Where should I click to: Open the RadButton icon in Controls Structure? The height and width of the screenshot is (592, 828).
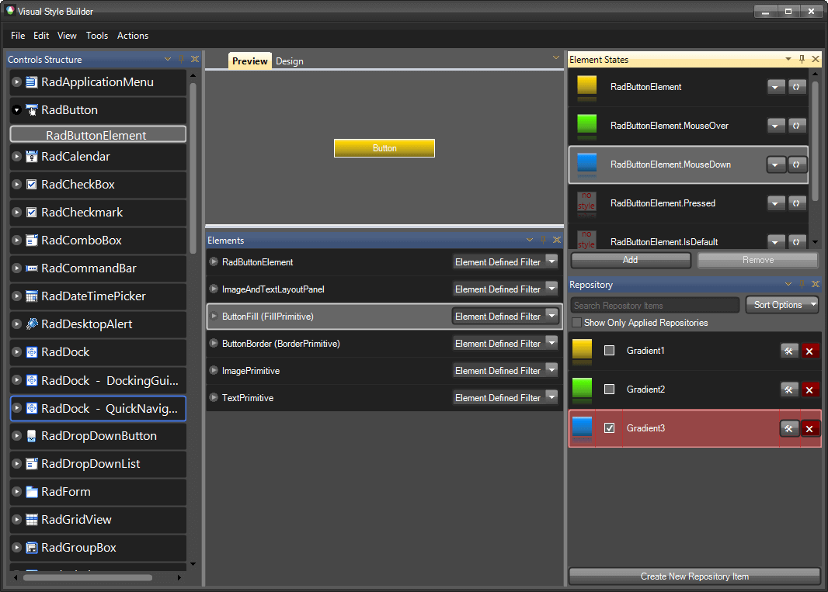32,109
